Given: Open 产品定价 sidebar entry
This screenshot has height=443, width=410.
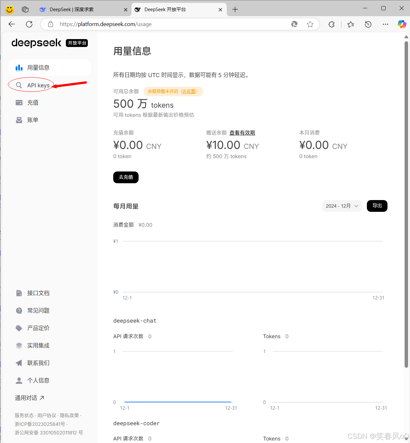Looking at the screenshot, I should 50,328.
